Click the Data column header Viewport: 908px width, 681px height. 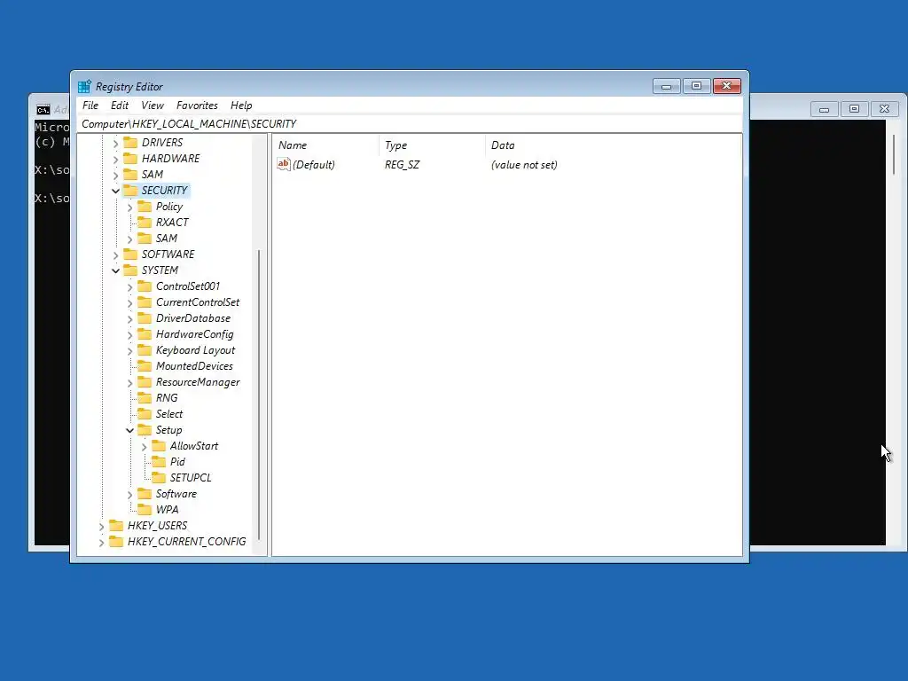[614, 145]
